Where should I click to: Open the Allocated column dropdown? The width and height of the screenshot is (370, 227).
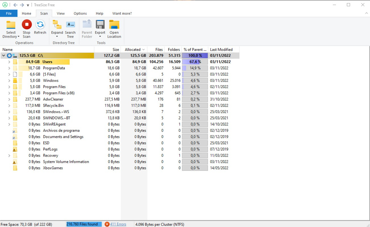click(x=144, y=49)
